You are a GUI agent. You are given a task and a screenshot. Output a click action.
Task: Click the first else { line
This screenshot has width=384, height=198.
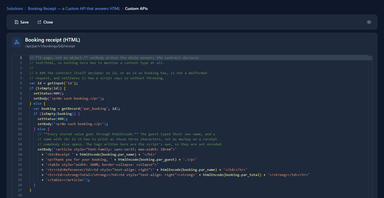click(x=37, y=104)
